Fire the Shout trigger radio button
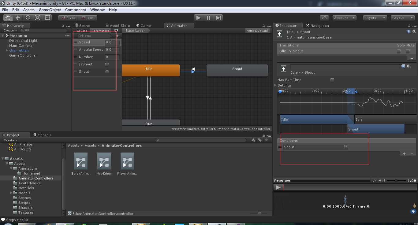This screenshot has width=418, height=225. (107, 72)
